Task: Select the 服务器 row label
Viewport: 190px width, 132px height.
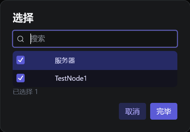Action: point(65,60)
